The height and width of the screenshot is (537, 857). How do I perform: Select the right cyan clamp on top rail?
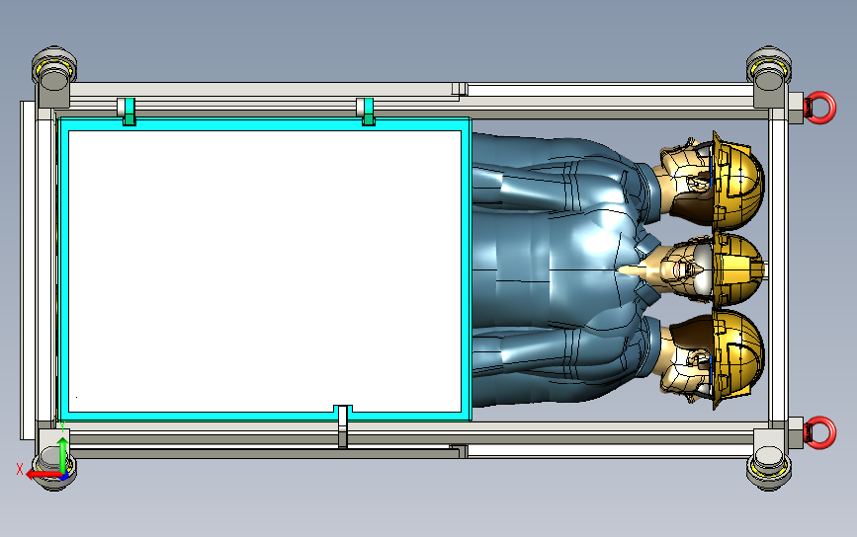[x=369, y=112]
